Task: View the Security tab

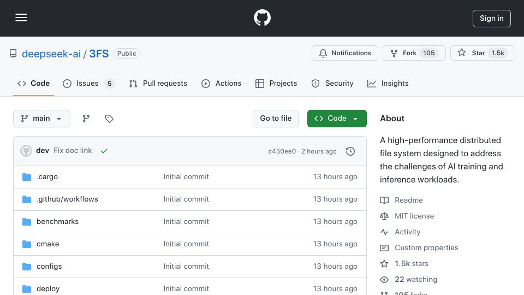Action: [332, 83]
